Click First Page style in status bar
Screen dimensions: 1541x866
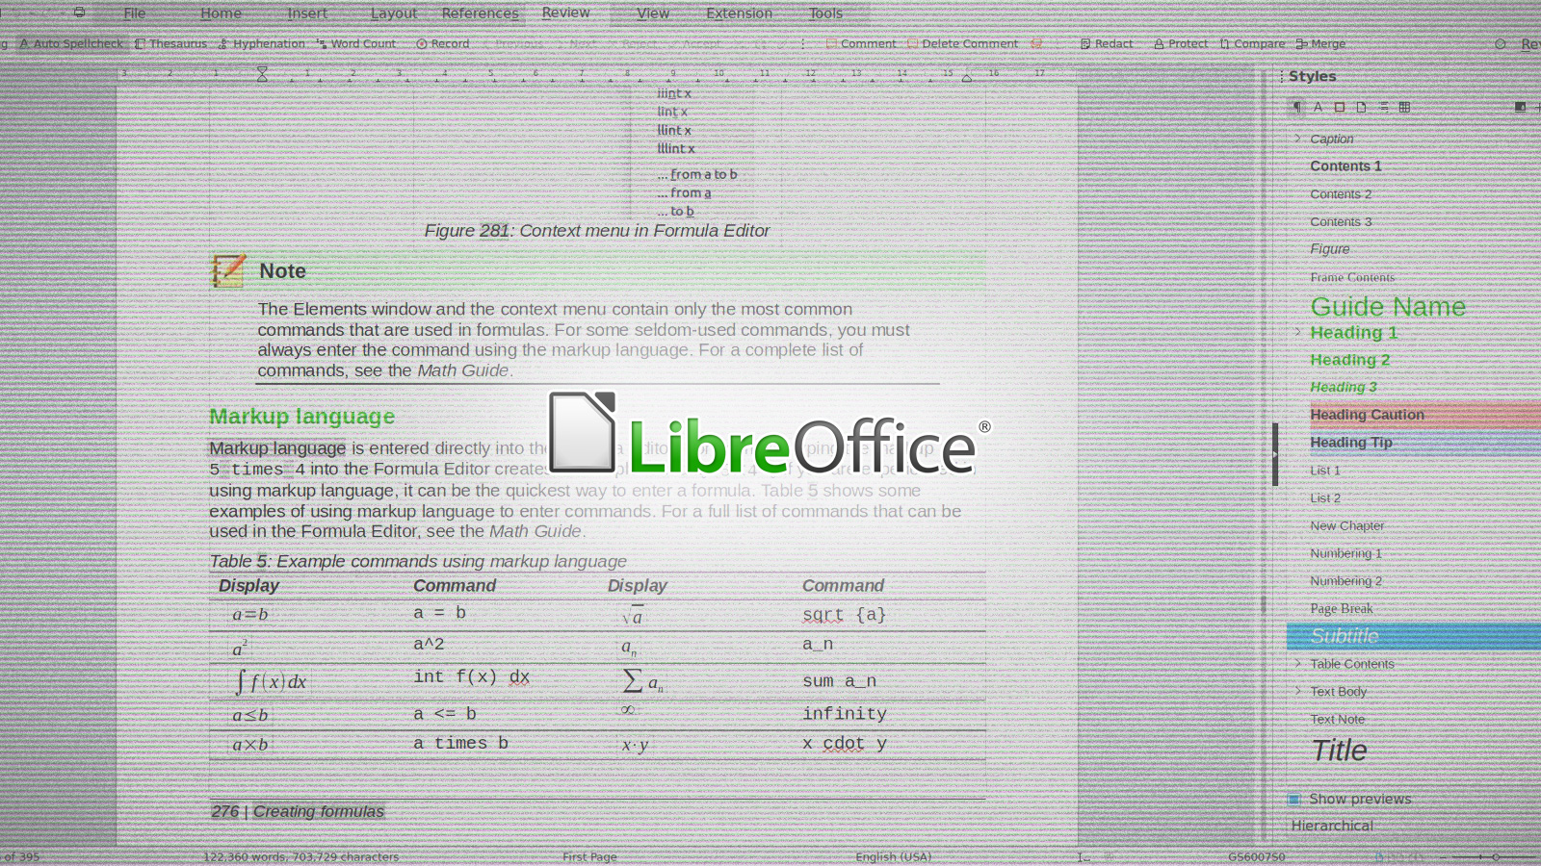[589, 856]
